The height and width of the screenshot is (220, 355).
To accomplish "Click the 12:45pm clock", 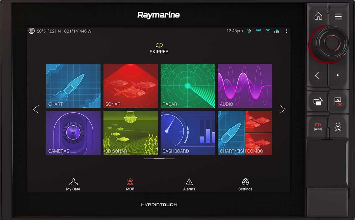I will [x=235, y=31].
